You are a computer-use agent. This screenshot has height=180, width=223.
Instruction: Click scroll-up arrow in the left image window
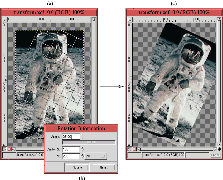[x=94, y=19]
